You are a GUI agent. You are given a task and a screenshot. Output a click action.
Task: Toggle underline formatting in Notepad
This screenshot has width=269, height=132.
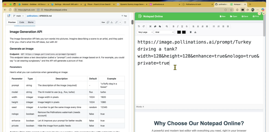182,26
